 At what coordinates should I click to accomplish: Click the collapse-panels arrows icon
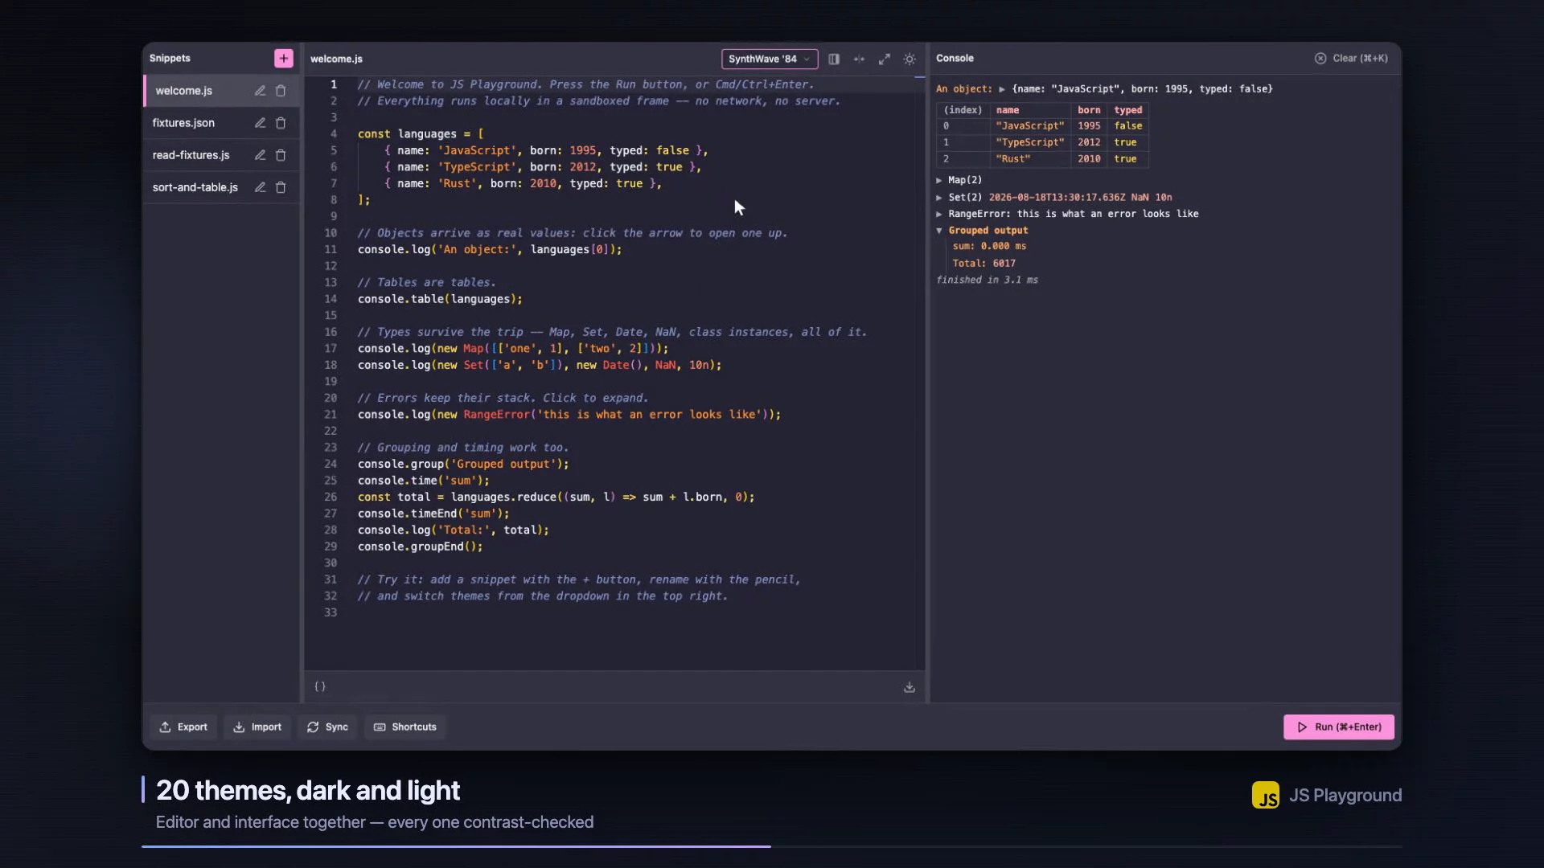859,59
